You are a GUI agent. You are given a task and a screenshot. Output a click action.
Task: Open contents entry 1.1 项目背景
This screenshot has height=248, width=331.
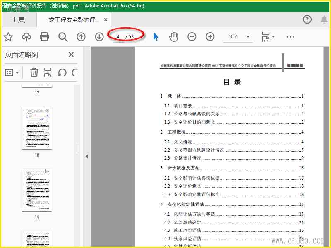pos(234,106)
